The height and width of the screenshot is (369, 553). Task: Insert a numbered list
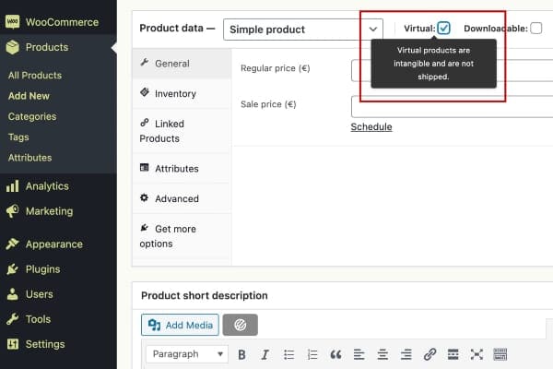(x=312, y=354)
